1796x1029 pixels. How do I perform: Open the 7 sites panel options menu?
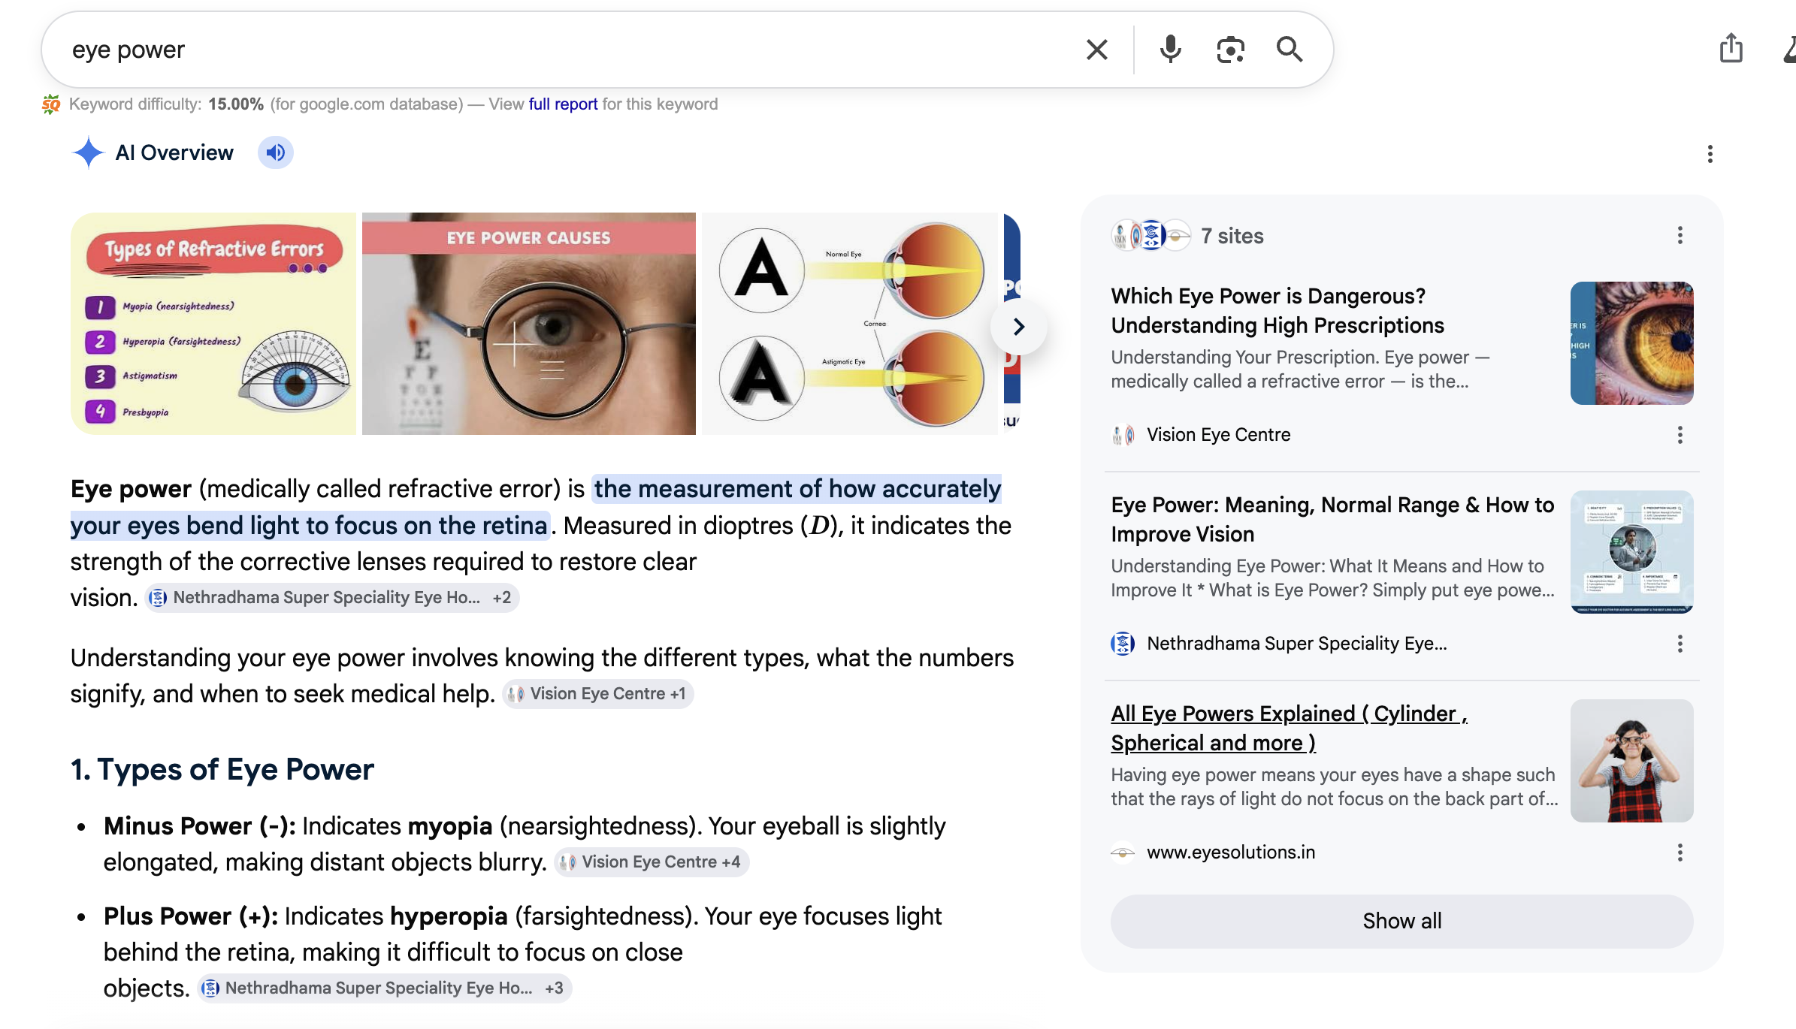pos(1680,236)
